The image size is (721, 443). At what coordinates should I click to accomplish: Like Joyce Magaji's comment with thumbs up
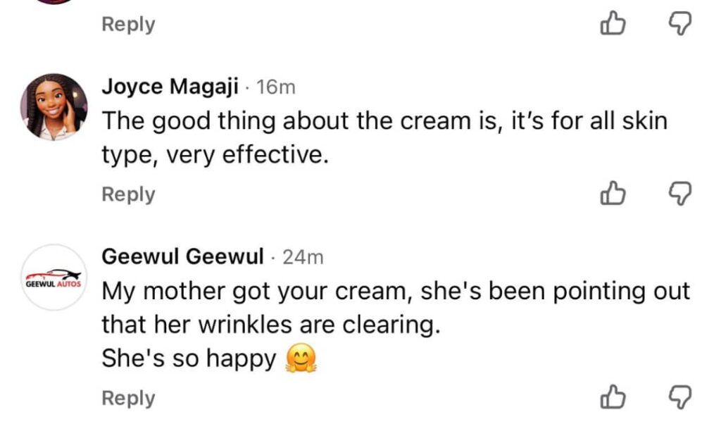click(x=613, y=193)
